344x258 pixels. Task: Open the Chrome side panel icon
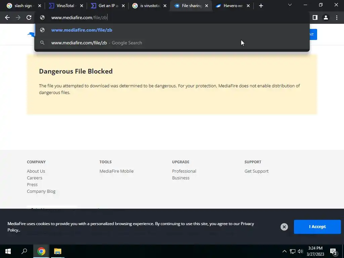pyautogui.click(x=315, y=17)
